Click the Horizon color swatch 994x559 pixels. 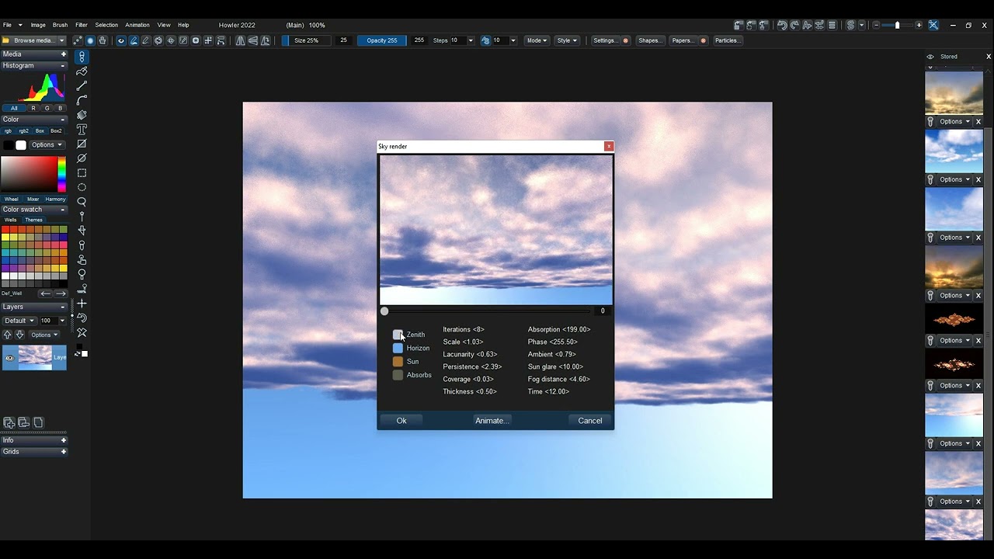point(398,348)
